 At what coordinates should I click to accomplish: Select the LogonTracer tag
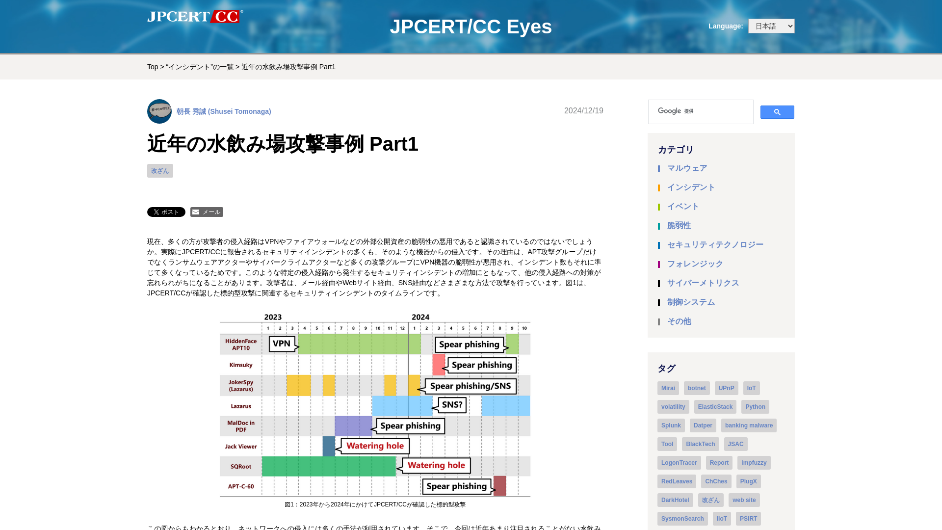[x=679, y=463]
